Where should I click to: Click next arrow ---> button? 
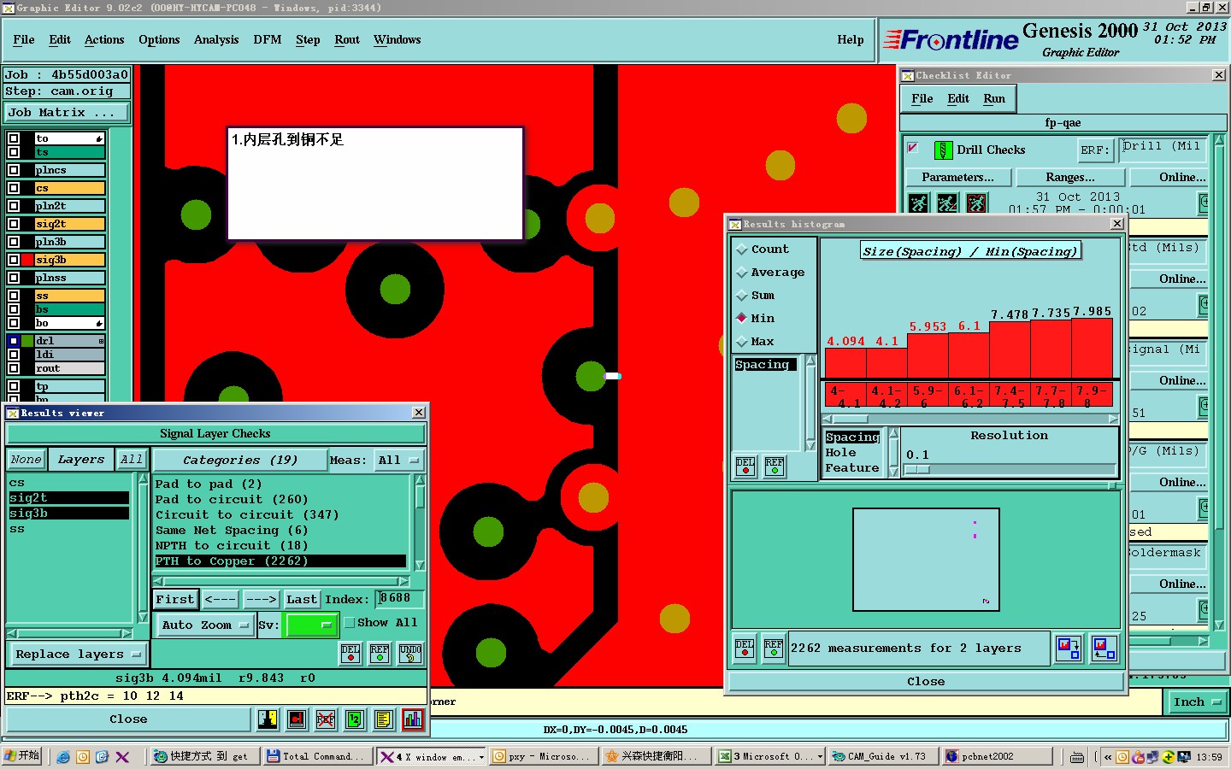pyautogui.click(x=261, y=600)
